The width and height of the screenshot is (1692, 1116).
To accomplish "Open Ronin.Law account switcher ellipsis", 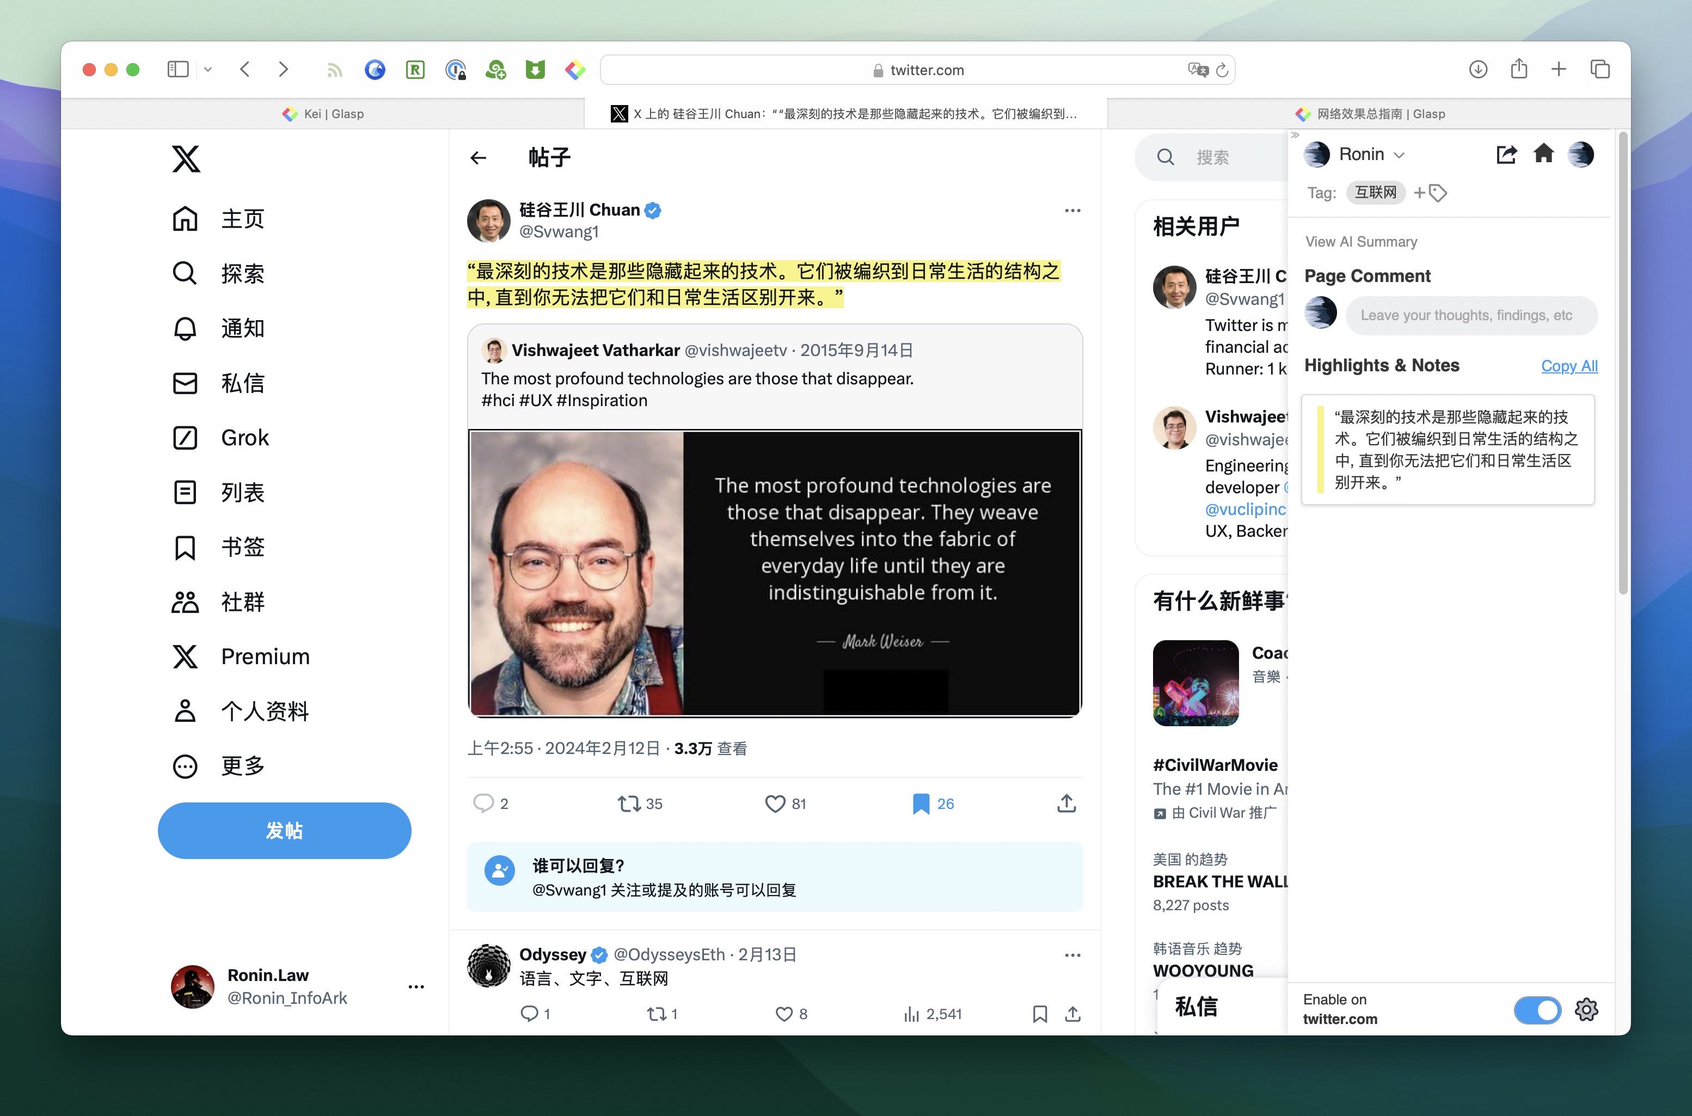I will coord(416,986).
